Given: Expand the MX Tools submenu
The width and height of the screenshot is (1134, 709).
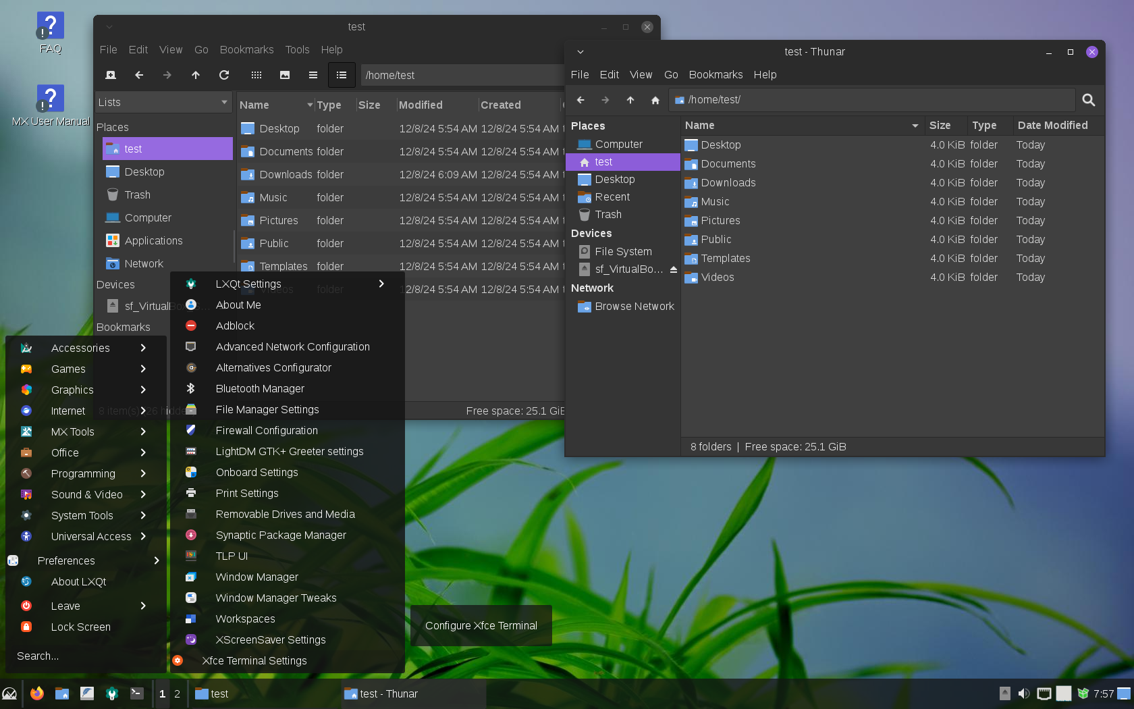Looking at the screenshot, I should [x=86, y=431].
